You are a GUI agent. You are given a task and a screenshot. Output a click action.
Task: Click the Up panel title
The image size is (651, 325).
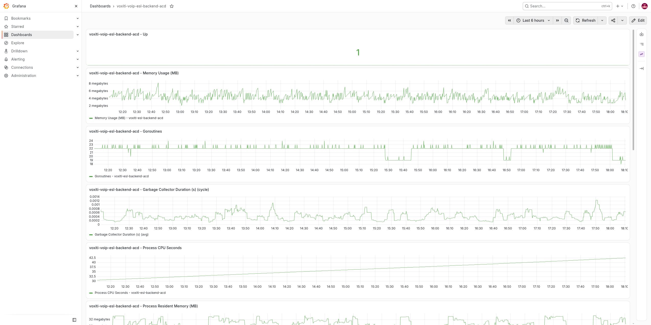pos(118,34)
